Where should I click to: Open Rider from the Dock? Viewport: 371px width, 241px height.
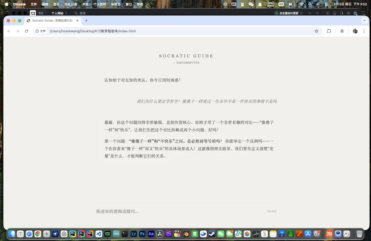(90, 234)
